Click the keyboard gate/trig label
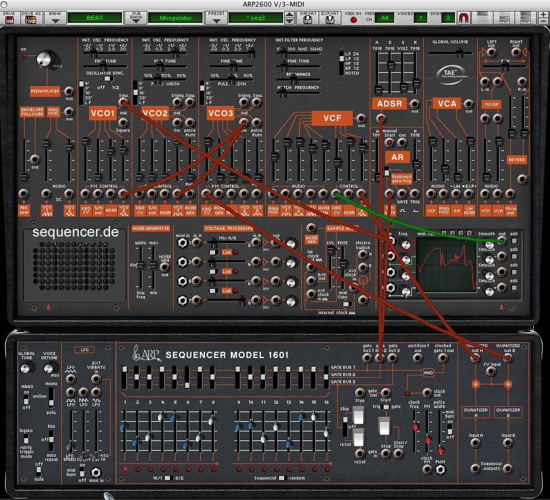Screen dimensions: 550x500 [402, 179]
